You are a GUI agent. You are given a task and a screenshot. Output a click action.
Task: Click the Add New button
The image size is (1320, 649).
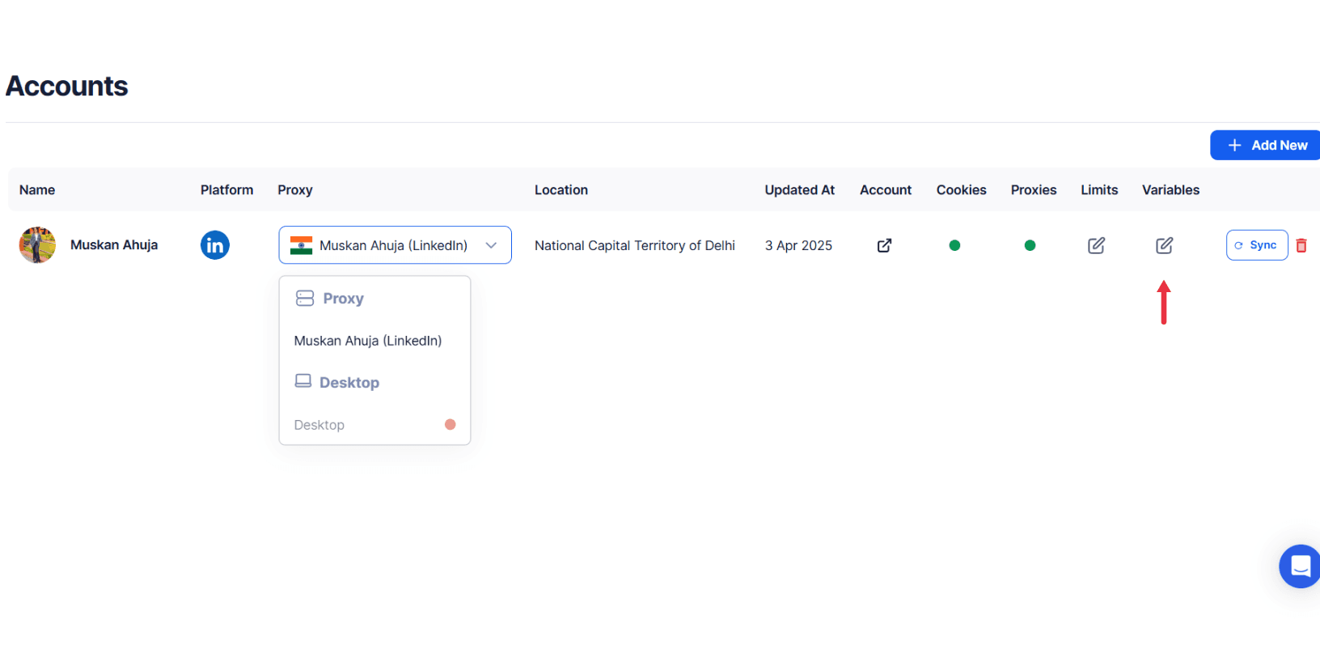(x=1267, y=146)
